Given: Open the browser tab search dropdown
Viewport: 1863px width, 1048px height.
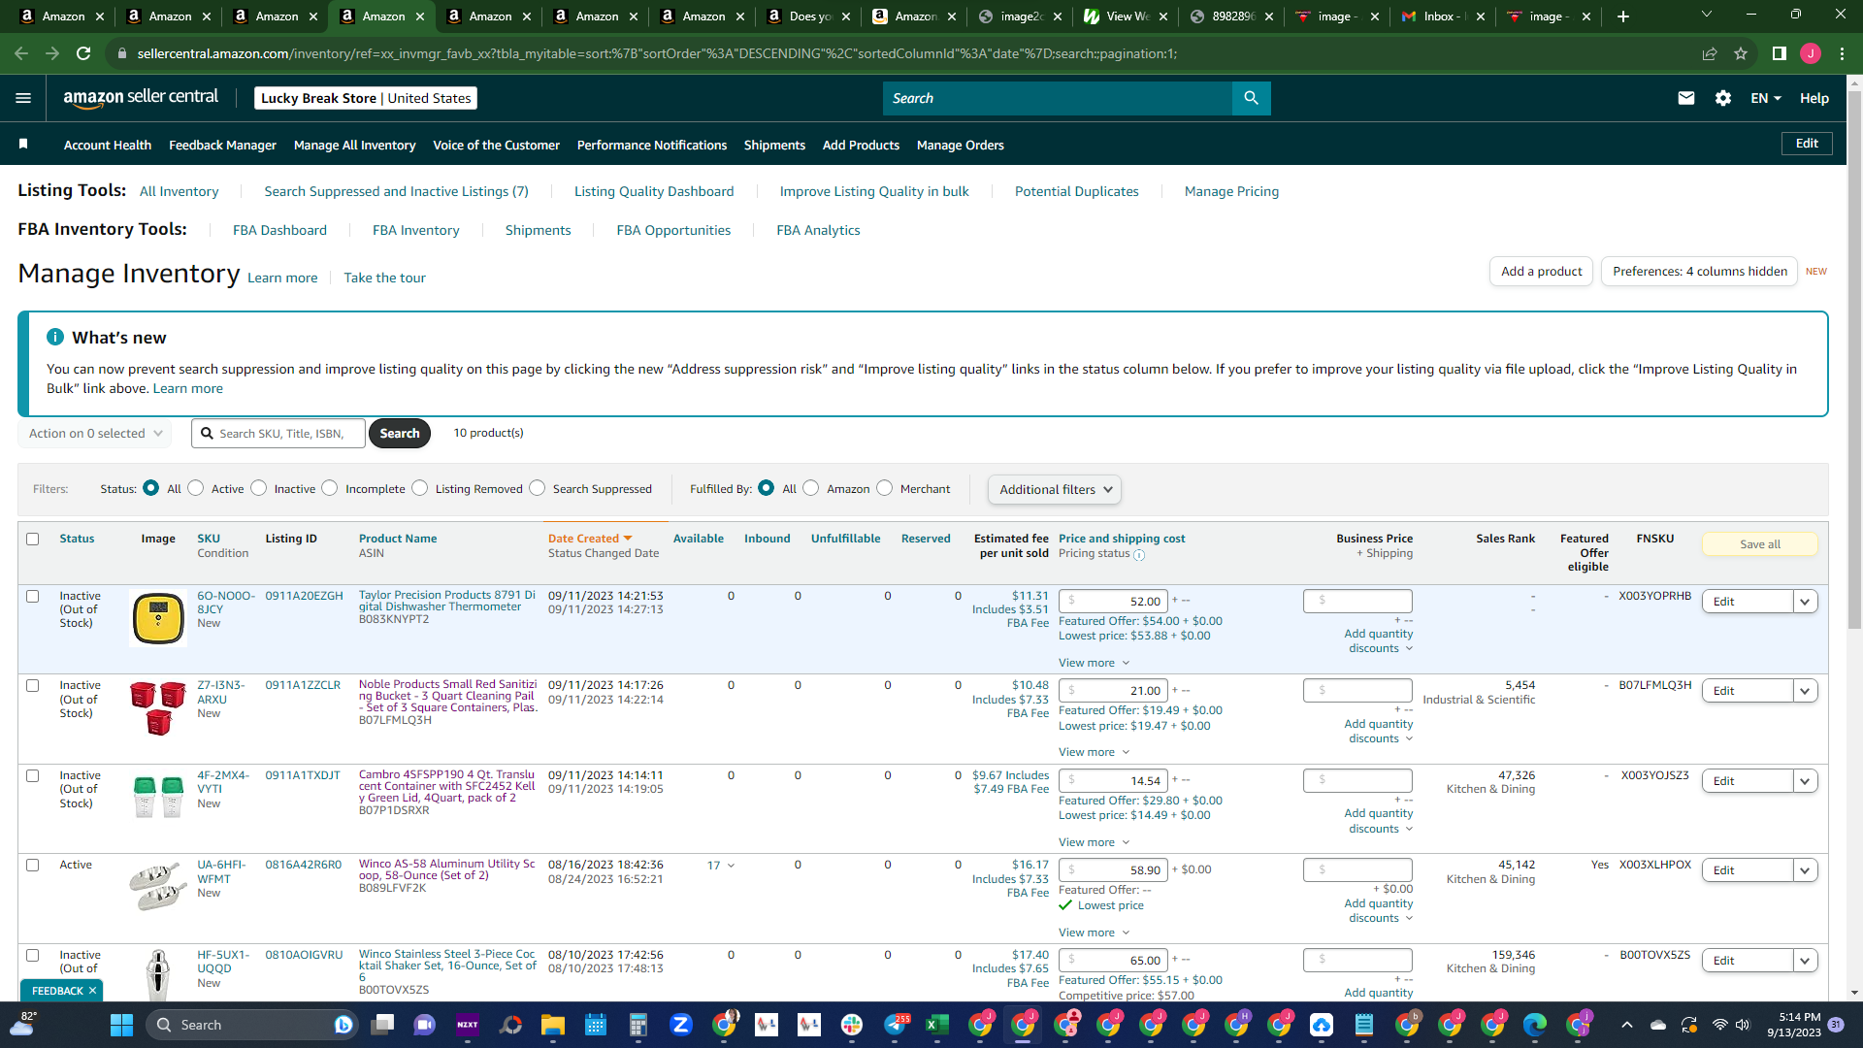Looking at the screenshot, I should point(1707,16).
